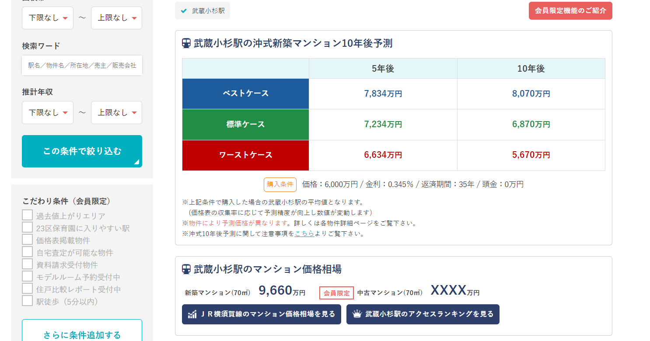Open 武蔵小杉駅のアクセスランキングを見る

tap(423, 314)
